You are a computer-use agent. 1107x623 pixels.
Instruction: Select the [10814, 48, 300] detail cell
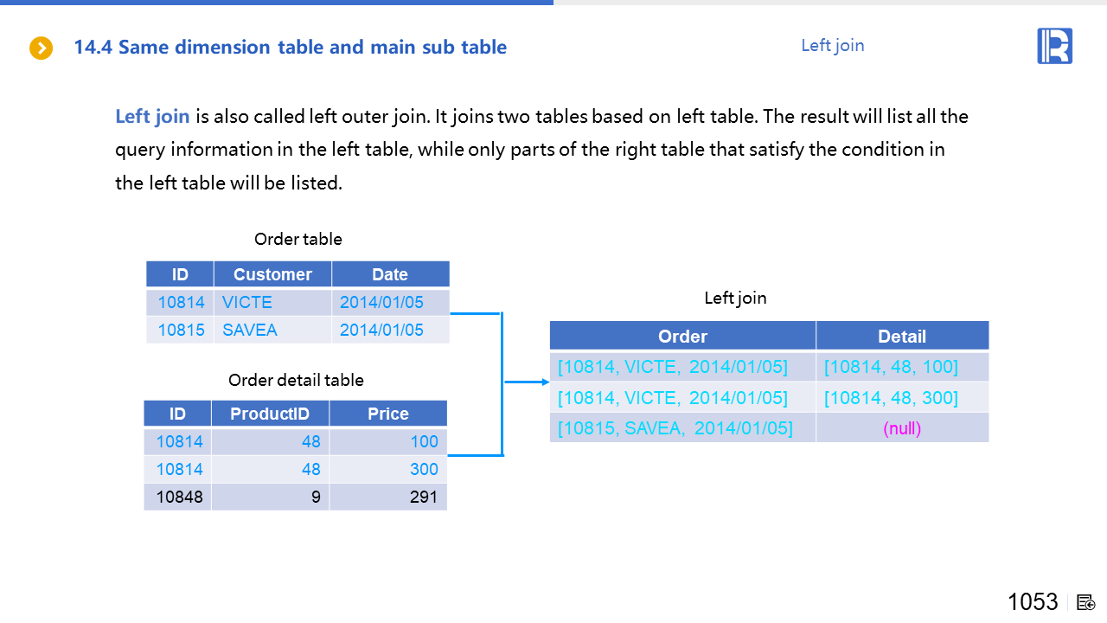tap(891, 398)
